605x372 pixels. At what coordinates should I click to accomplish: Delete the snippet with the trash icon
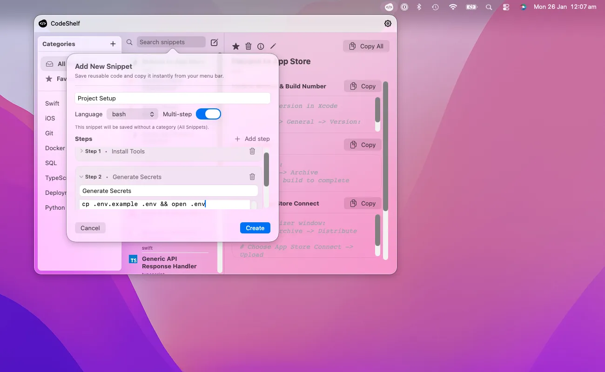tap(248, 46)
